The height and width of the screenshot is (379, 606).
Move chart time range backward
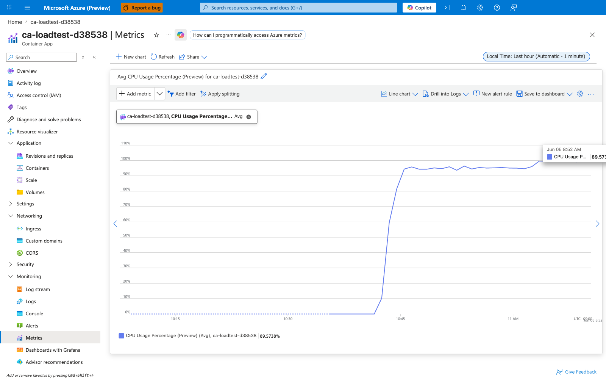pos(115,224)
